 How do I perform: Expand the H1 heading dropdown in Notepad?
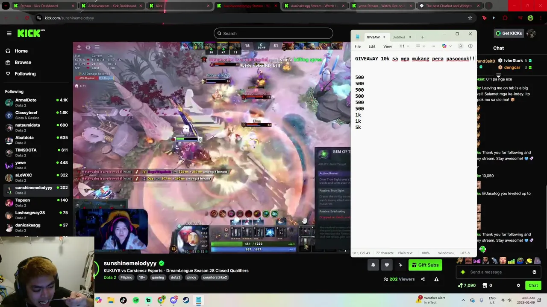click(x=404, y=46)
